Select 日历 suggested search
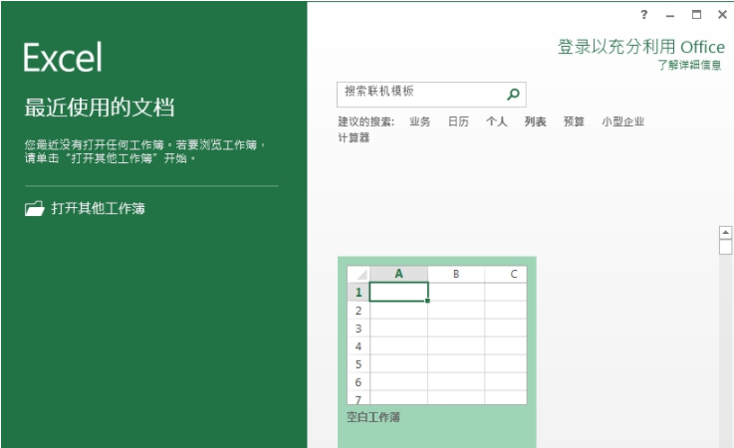This screenshot has width=734, height=448. tap(458, 121)
